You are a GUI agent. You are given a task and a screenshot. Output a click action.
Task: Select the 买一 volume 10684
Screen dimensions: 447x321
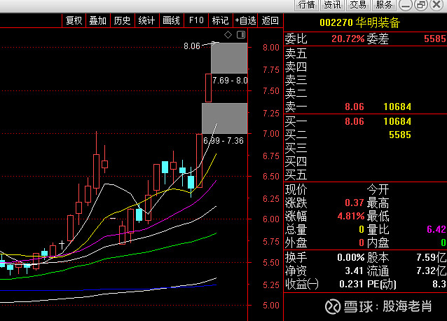click(x=397, y=121)
